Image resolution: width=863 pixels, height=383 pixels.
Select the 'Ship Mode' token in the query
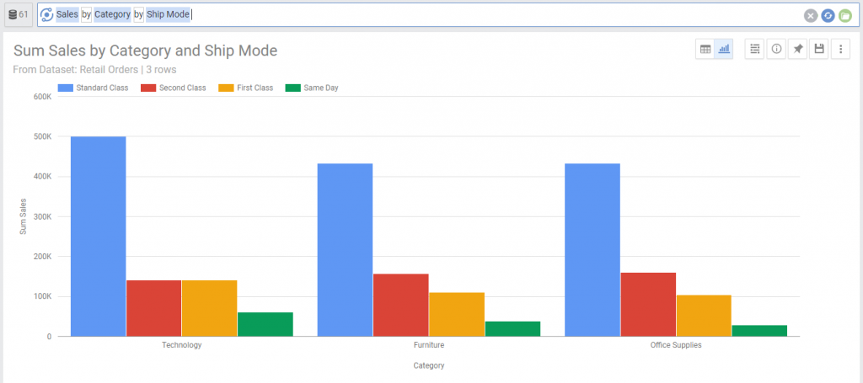tap(168, 15)
